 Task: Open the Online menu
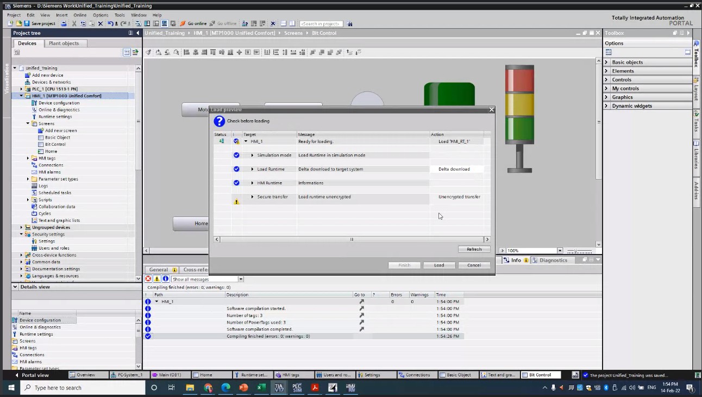(x=80, y=15)
